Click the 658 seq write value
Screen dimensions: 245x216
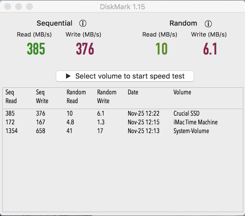pos(41,131)
